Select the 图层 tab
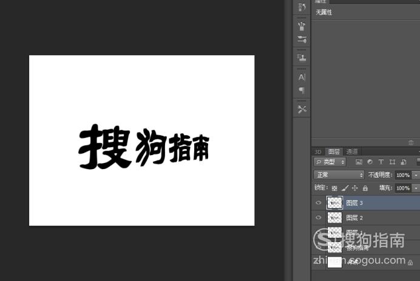Screen dimensions: 420x281 pos(334,151)
